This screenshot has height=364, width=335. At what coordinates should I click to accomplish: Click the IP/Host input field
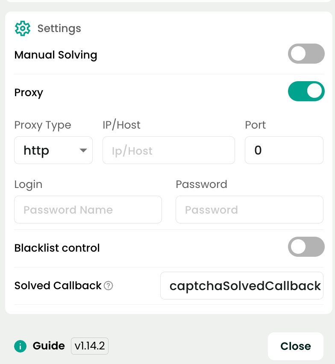point(168,150)
